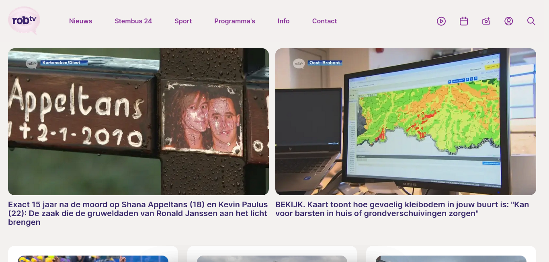Go to Stembus 24 section

coord(133,21)
